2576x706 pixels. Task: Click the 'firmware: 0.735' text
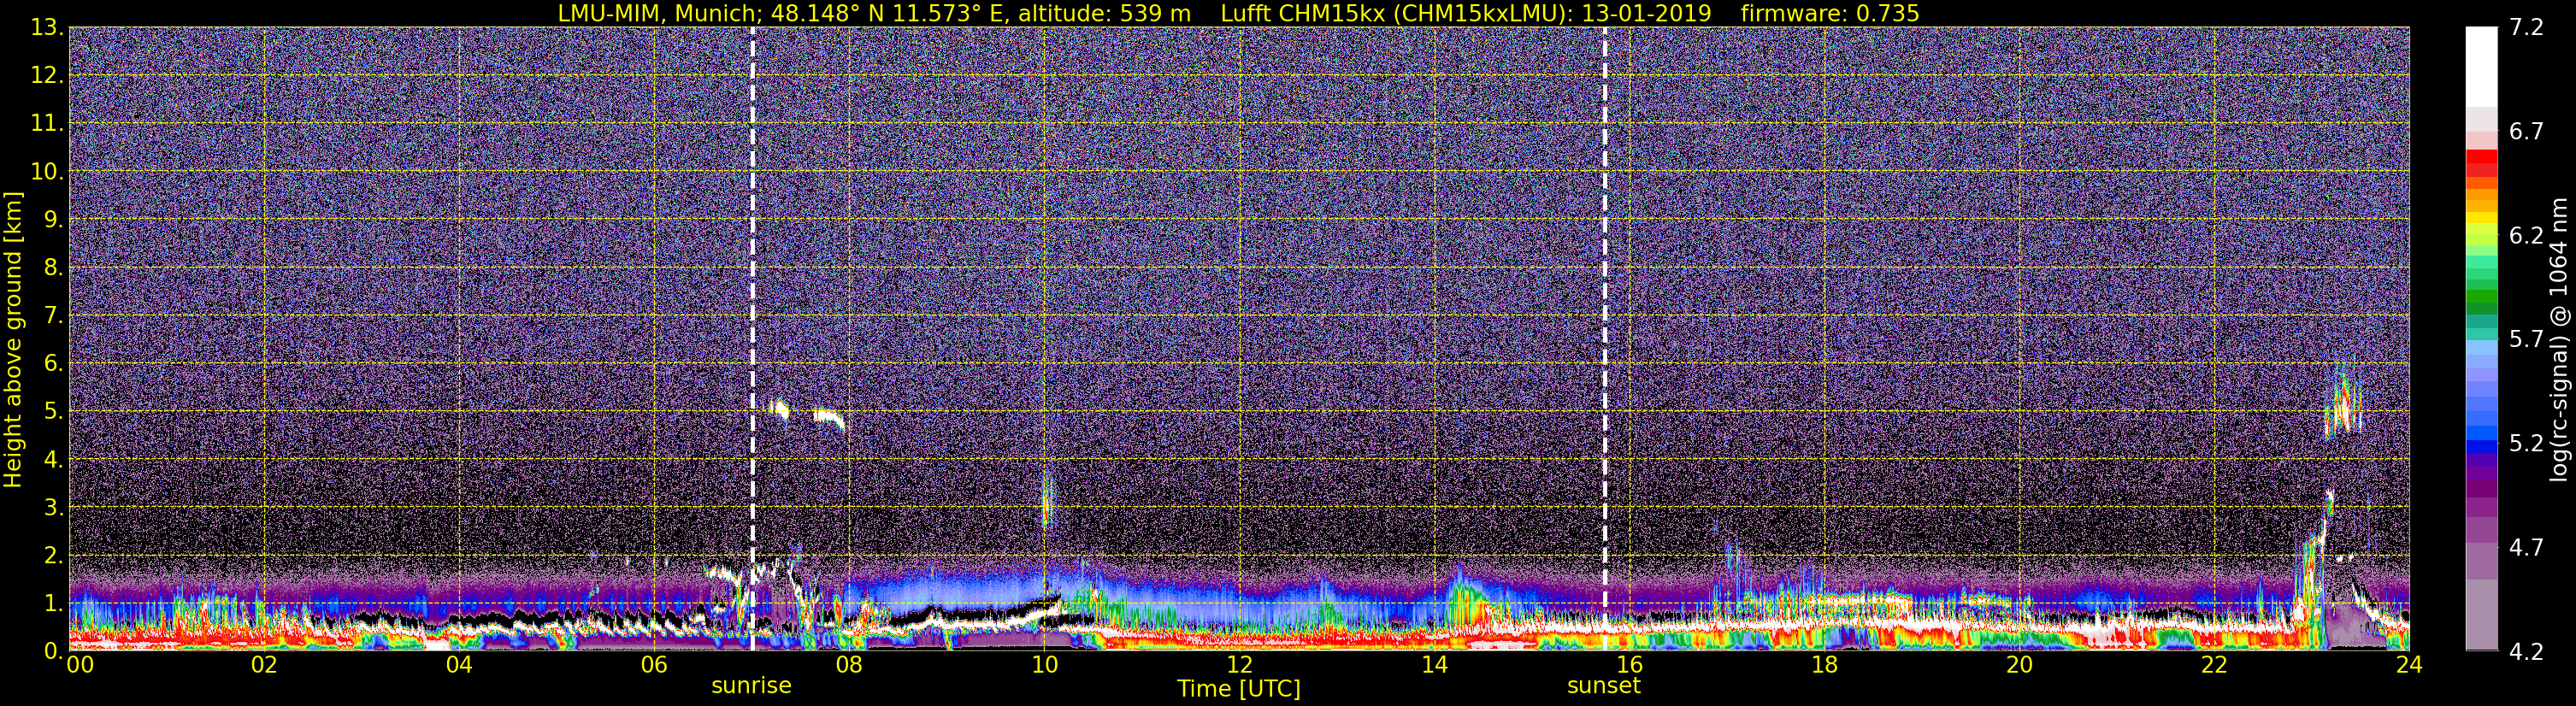(1830, 13)
